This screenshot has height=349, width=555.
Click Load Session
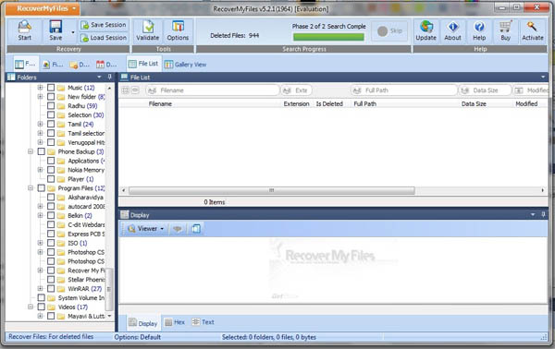coord(104,38)
